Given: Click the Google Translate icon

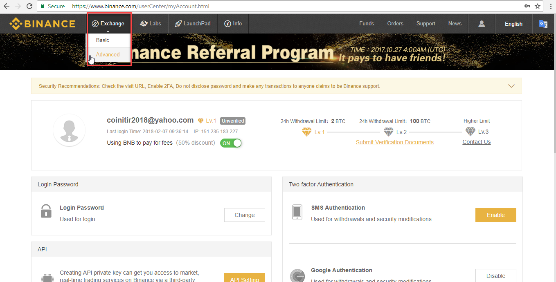Looking at the screenshot, I should pos(543,24).
